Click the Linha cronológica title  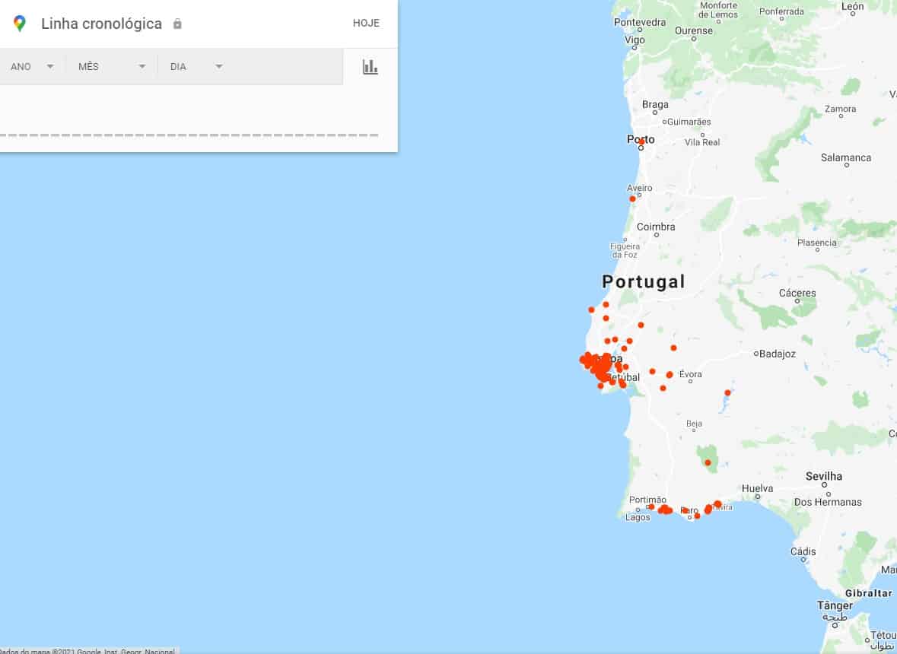[101, 24]
